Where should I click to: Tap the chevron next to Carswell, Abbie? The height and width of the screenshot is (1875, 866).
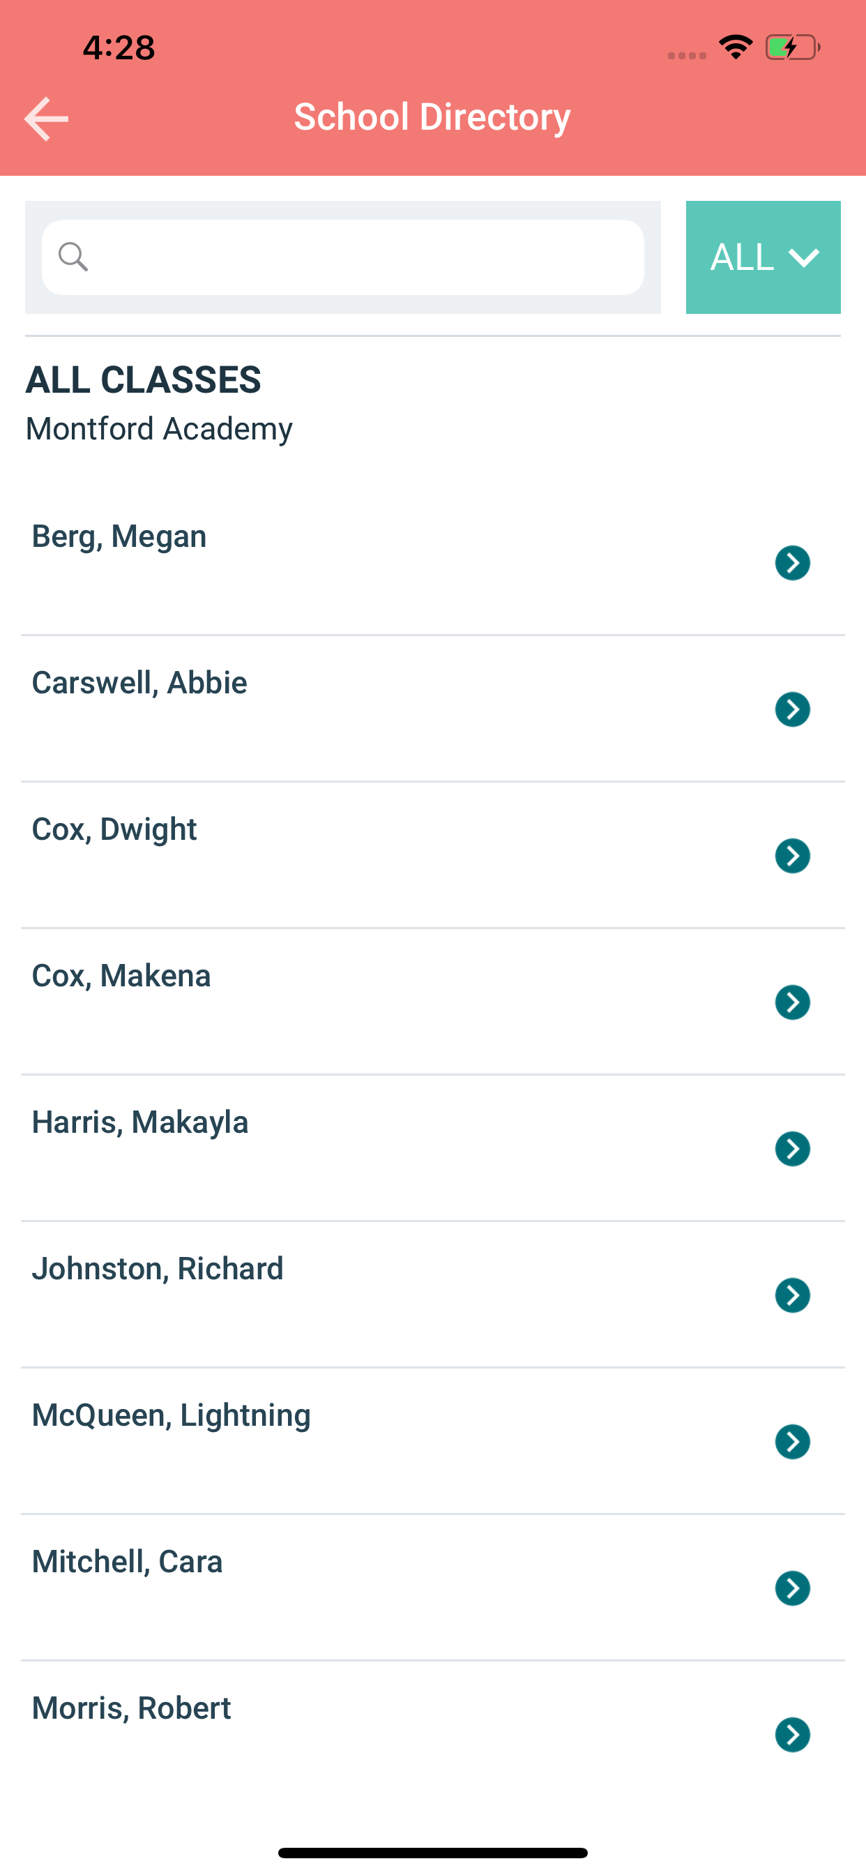[x=793, y=709]
